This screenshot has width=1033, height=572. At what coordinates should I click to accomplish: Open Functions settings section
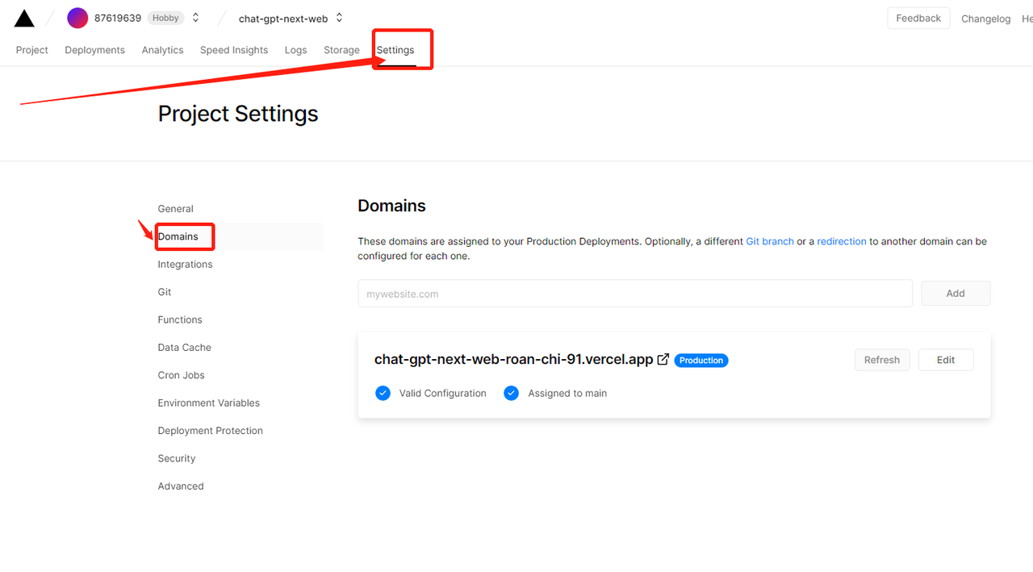[x=180, y=319]
